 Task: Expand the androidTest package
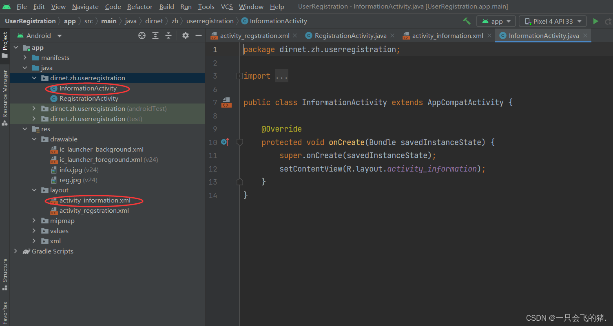34,109
